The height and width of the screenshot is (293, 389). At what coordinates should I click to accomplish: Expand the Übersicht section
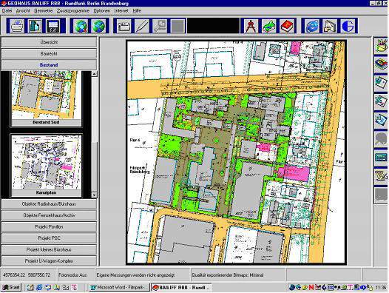click(x=49, y=42)
